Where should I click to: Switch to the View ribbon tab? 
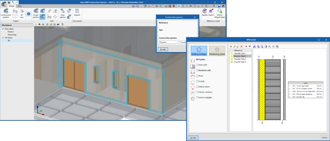pos(20,6)
